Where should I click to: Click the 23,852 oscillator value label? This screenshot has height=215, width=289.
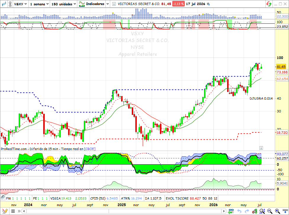tap(282, 27)
